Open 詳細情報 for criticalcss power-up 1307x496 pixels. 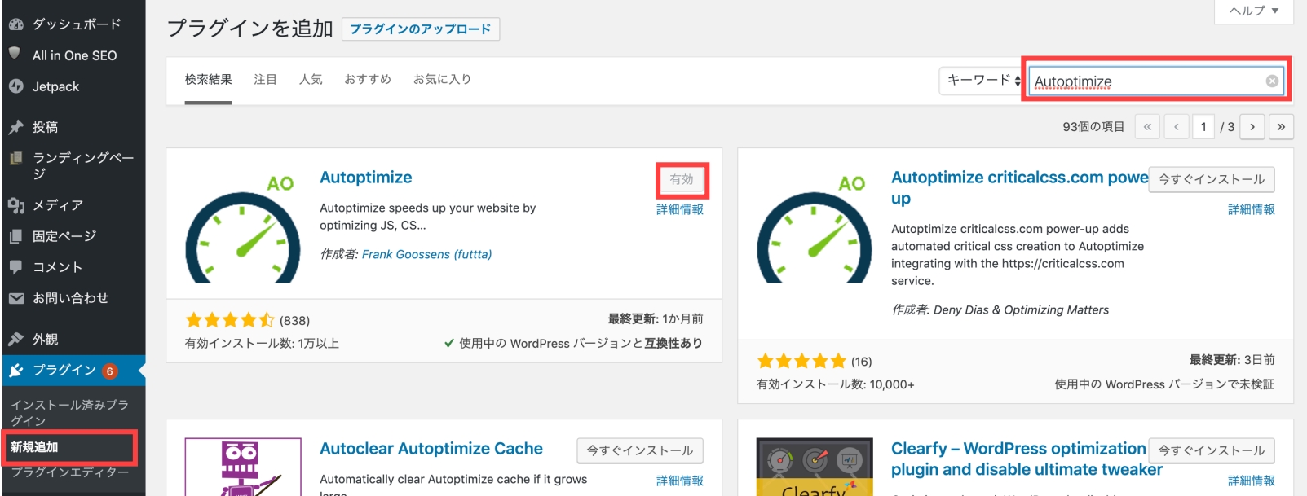point(1252,210)
